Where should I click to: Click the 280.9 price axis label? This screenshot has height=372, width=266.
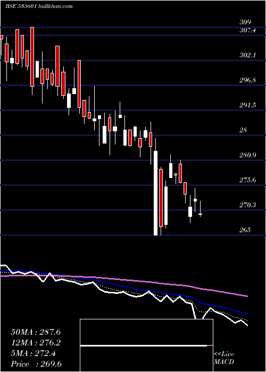click(248, 155)
